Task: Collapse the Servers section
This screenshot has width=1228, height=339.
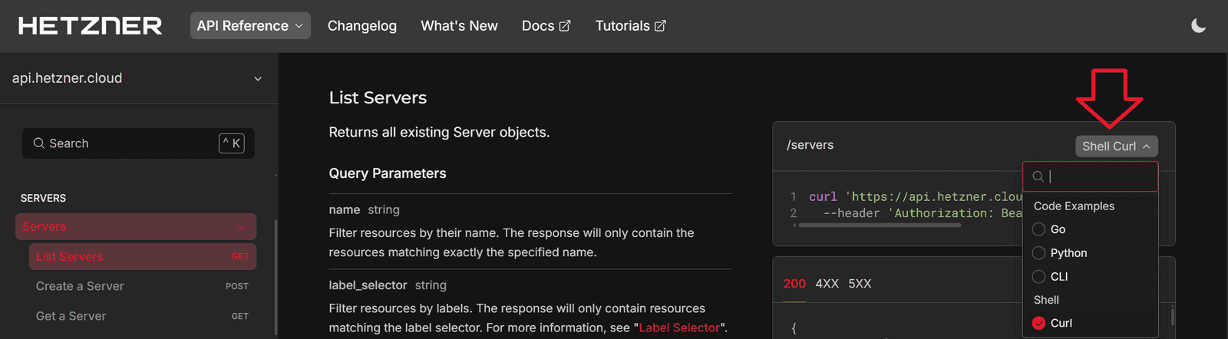Action: click(136, 226)
